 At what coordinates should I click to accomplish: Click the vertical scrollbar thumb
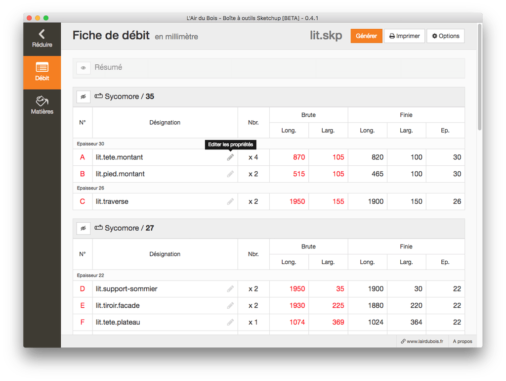[x=479, y=77]
